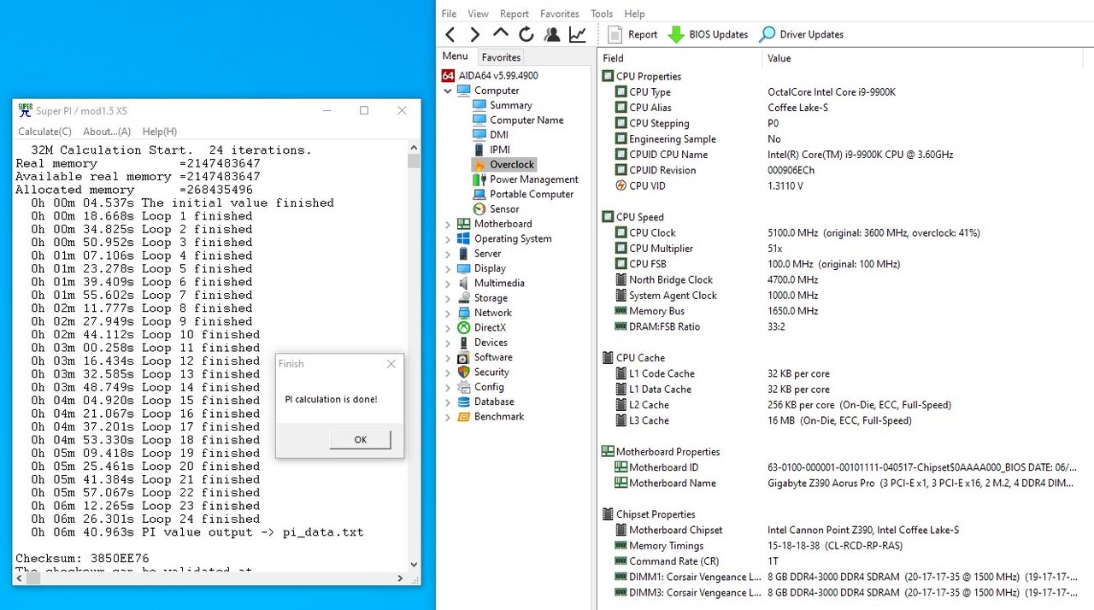Select the CPU VID row

click(846, 185)
